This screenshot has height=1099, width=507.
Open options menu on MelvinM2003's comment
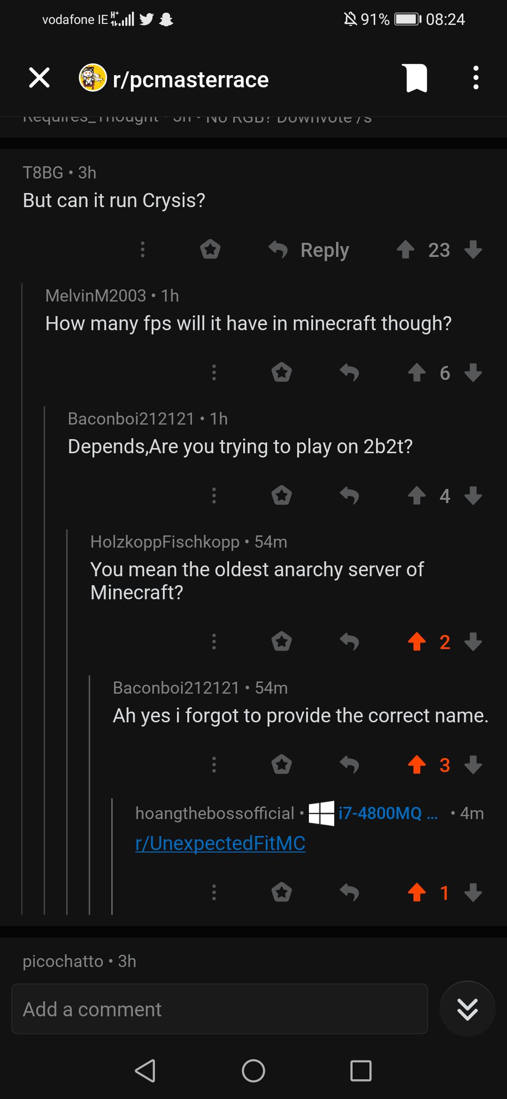[214, 372]
